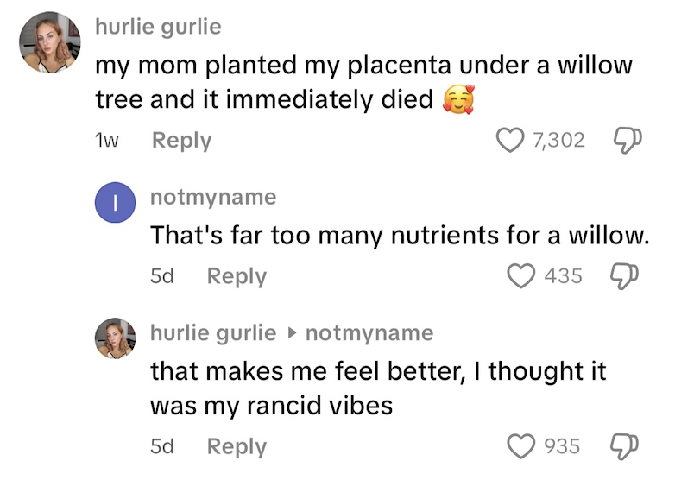Tap hurlie gurlie's small avatar on reply
Screen dimensions: 675x480
115,338
